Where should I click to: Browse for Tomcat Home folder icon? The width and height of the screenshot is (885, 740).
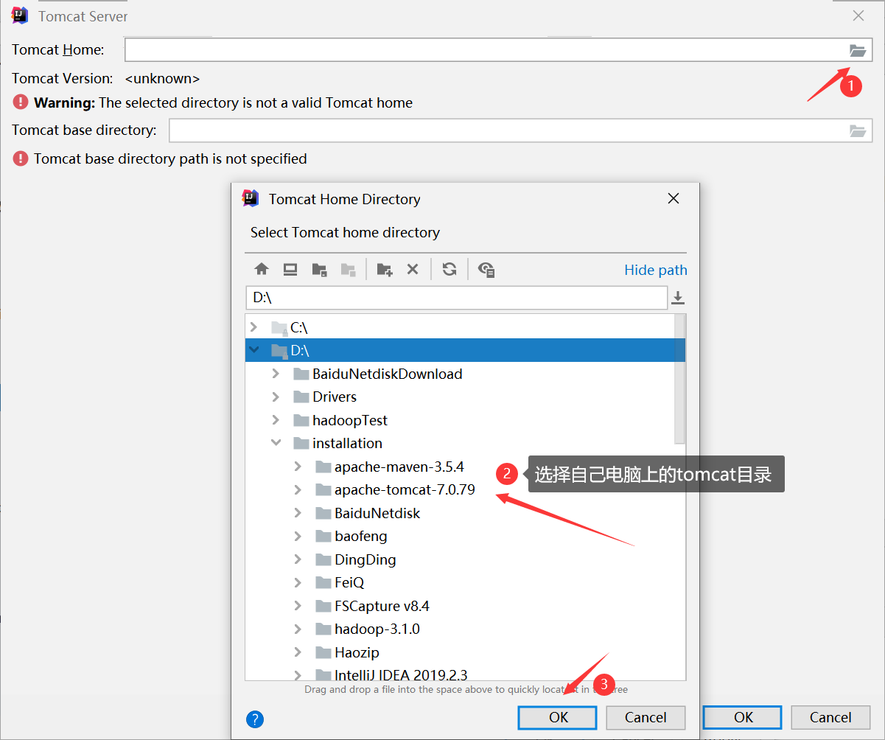tap(857, 50)
